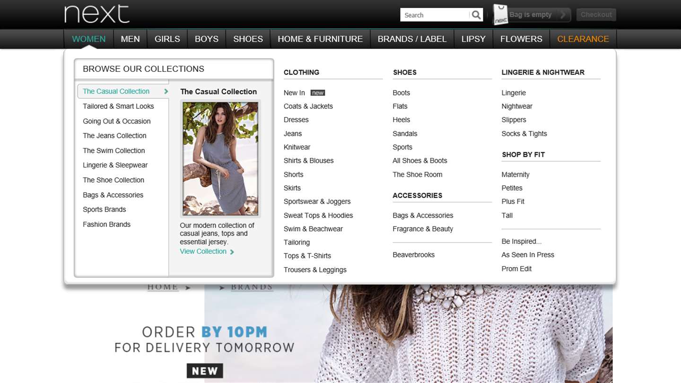Open the BOYS menu tab
Image resolution: width=681 pixels, height=383 pixels.
[x=207, y=39]
